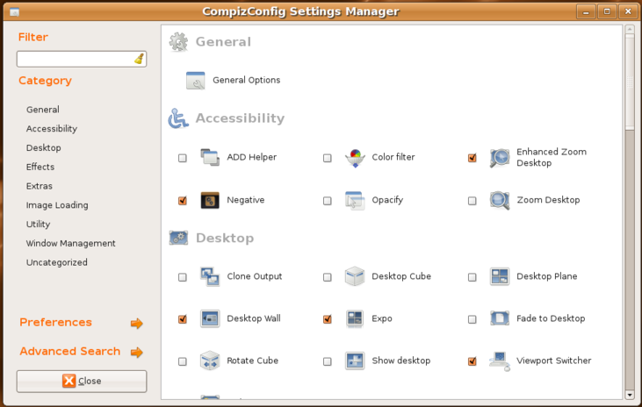Enable the ADD Helper checkbox
642x407 pixels.
point(183,158)
